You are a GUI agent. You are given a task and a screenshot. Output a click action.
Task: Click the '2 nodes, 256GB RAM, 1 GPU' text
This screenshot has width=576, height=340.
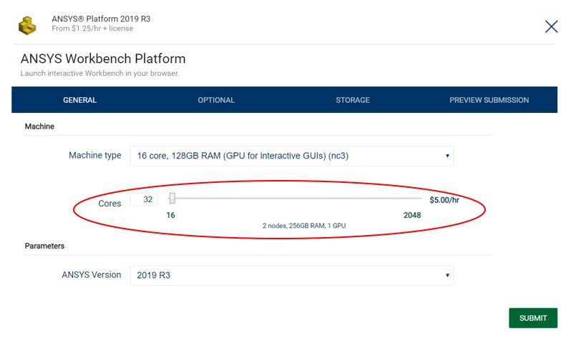coord(304,226)
